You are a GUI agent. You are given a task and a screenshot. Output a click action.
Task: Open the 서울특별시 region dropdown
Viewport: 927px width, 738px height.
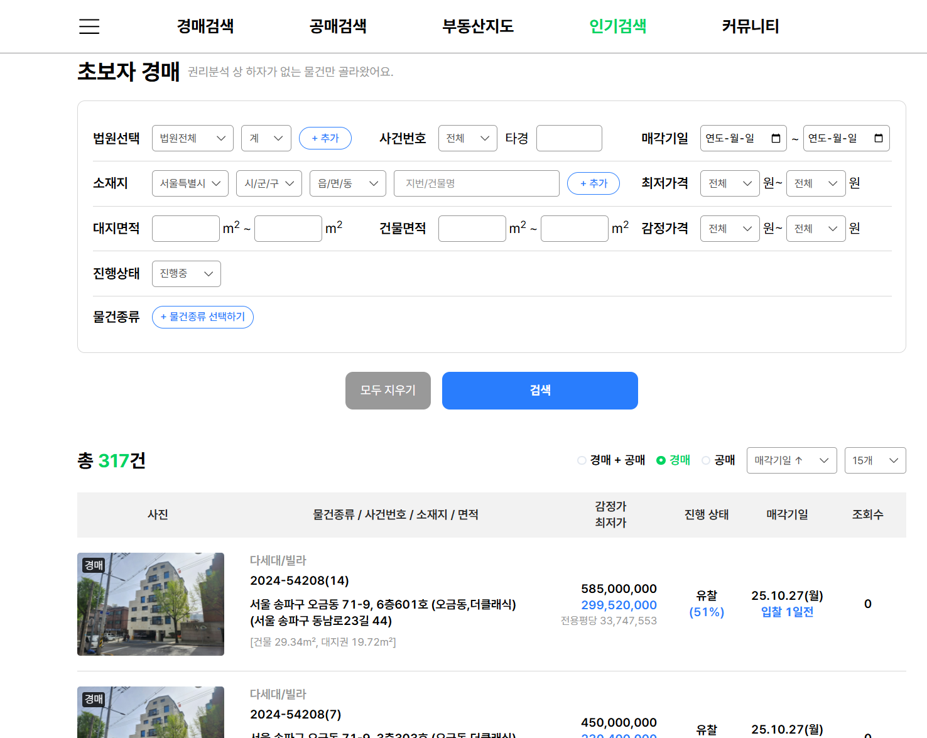190,183
